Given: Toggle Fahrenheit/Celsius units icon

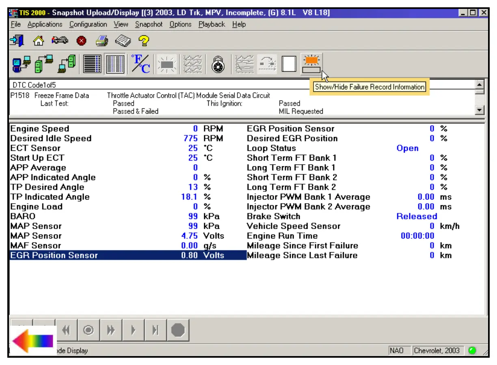Looking at the screenshot, I should (x=140, y=64).
